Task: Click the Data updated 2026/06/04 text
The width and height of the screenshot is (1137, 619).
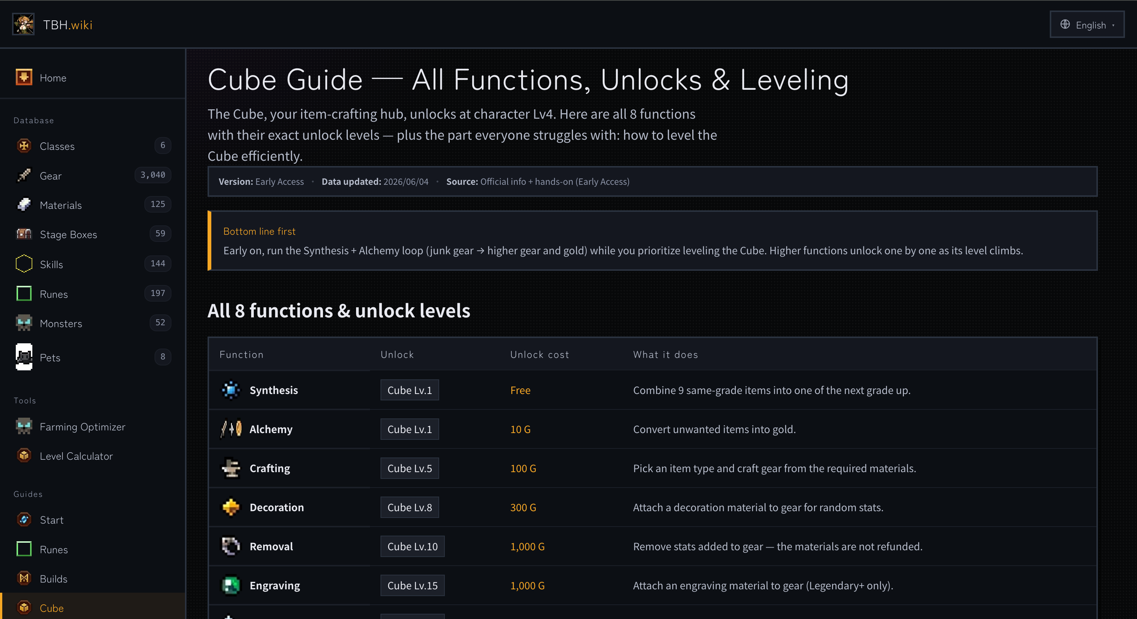Action: tap(375, 182)
